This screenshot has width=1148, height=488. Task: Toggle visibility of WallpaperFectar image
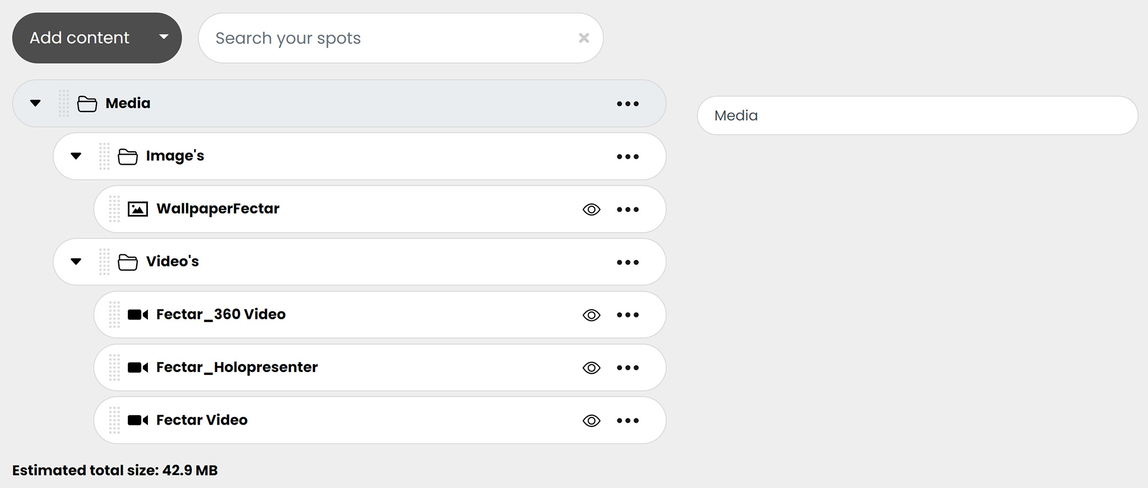tap(591, 210)
